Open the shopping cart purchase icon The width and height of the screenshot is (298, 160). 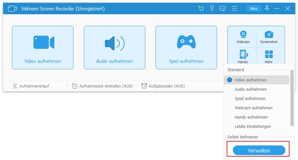pos(201,9)
